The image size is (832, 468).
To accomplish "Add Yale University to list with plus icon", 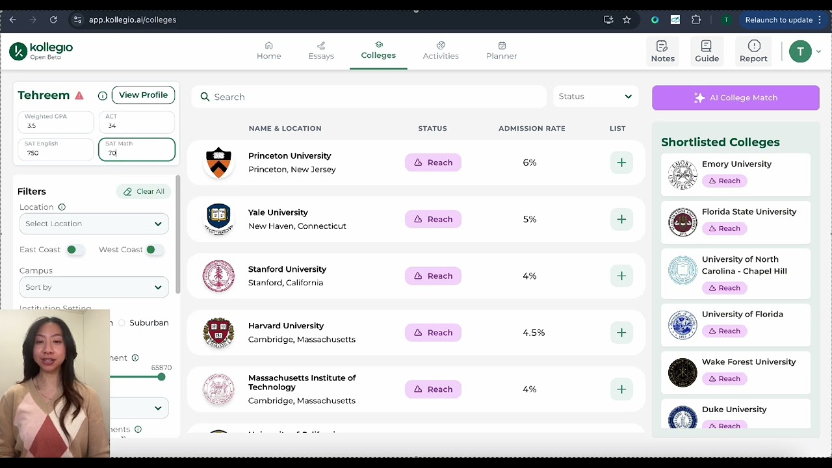I will coord(621,219).
